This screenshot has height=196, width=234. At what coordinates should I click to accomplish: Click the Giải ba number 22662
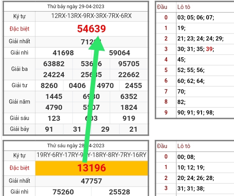pos(129,75)
